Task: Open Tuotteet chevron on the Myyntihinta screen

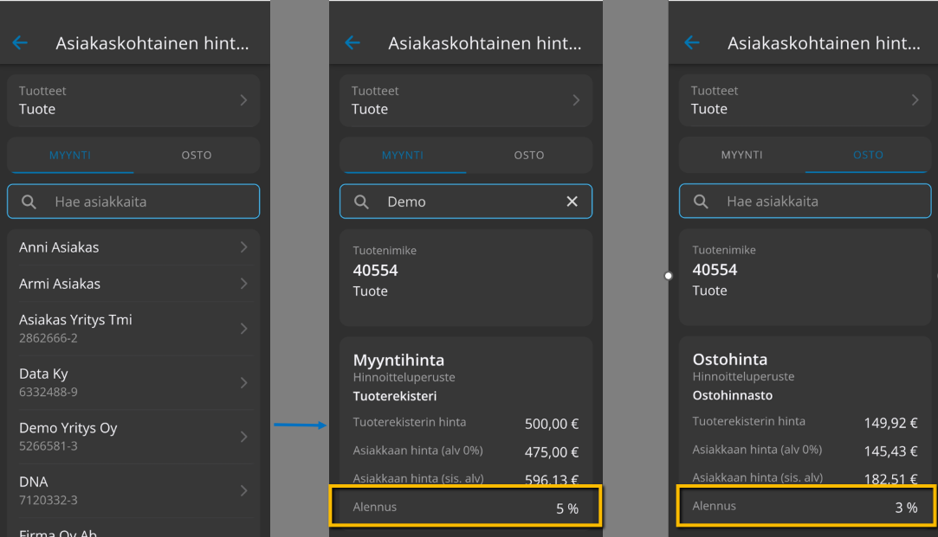Action: tap(576, 100)
